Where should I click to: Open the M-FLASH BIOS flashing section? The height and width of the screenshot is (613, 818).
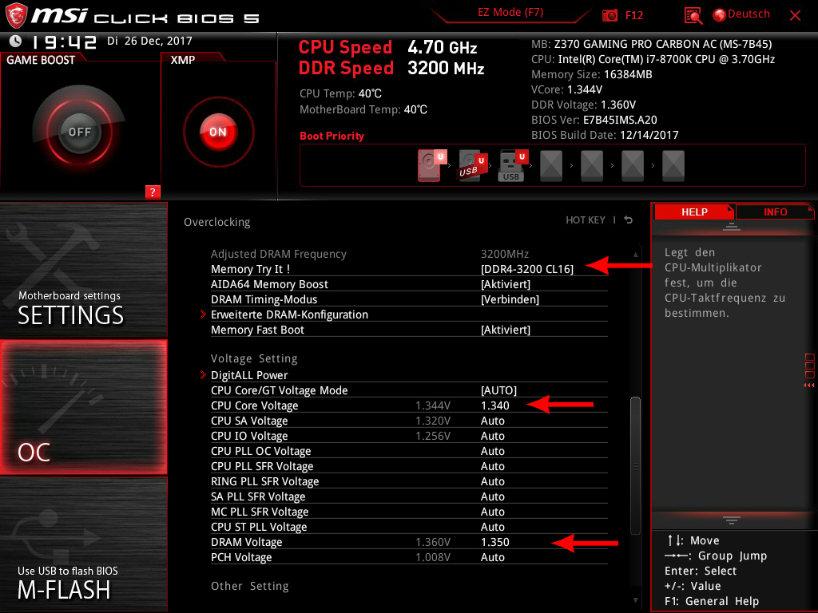83,544
